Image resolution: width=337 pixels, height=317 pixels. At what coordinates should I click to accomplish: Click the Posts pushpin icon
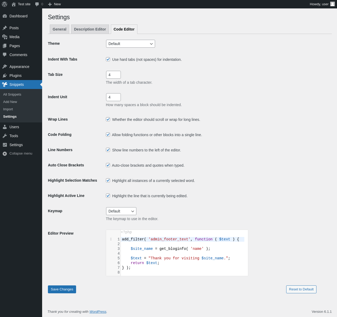(x=5, y=28)
